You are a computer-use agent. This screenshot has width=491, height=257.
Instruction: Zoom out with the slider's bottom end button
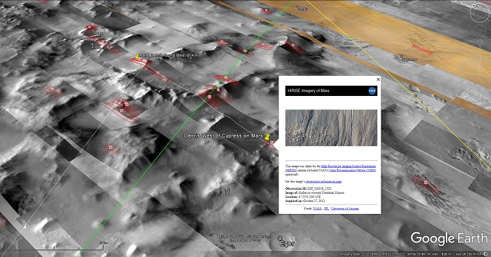click(480, 74)
